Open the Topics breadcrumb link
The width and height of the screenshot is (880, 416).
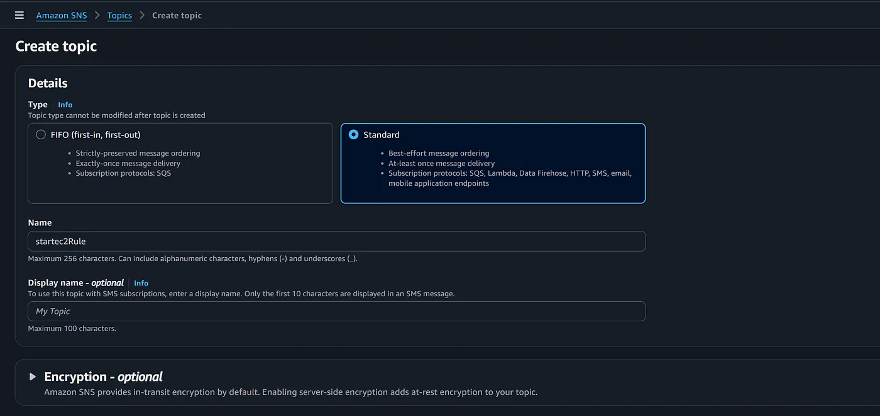click(x=119, y=15)
